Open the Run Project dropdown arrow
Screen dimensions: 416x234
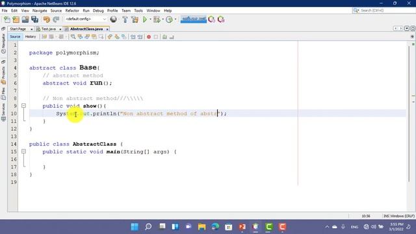[x=150, y=19]
